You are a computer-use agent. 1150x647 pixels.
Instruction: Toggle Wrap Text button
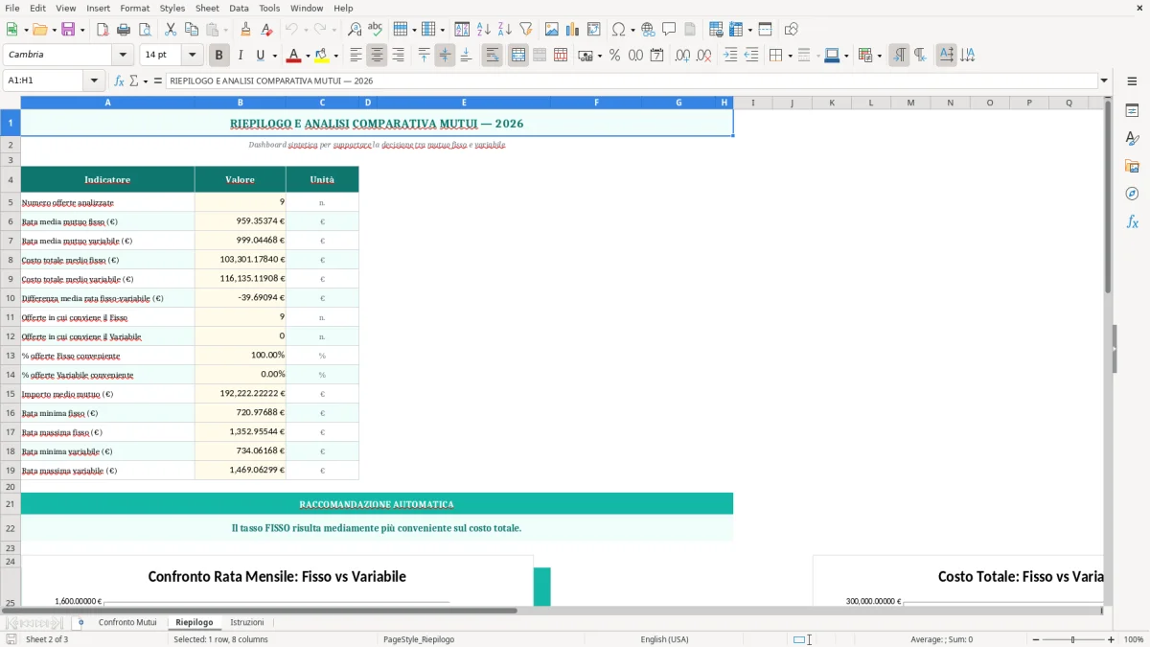point(492,56)
